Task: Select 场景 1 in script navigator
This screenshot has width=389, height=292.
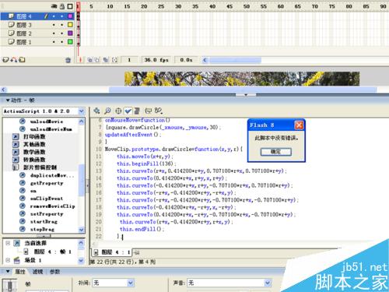Action: pos(33,260)
